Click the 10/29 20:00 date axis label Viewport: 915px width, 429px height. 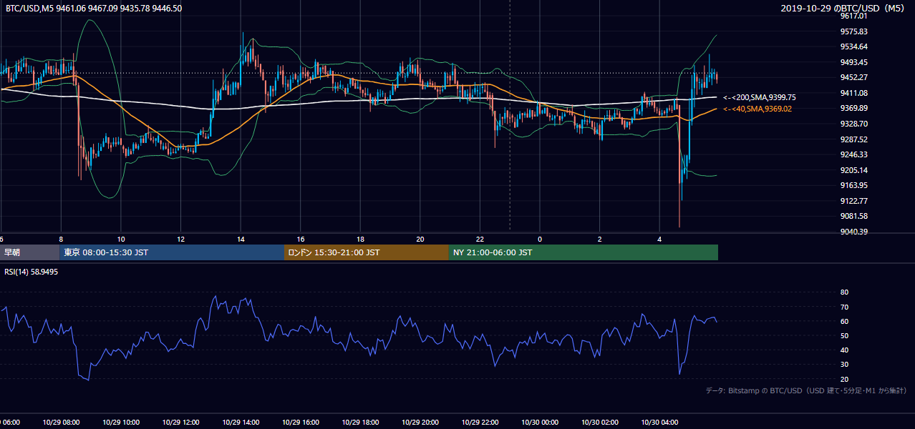point(420,422)
